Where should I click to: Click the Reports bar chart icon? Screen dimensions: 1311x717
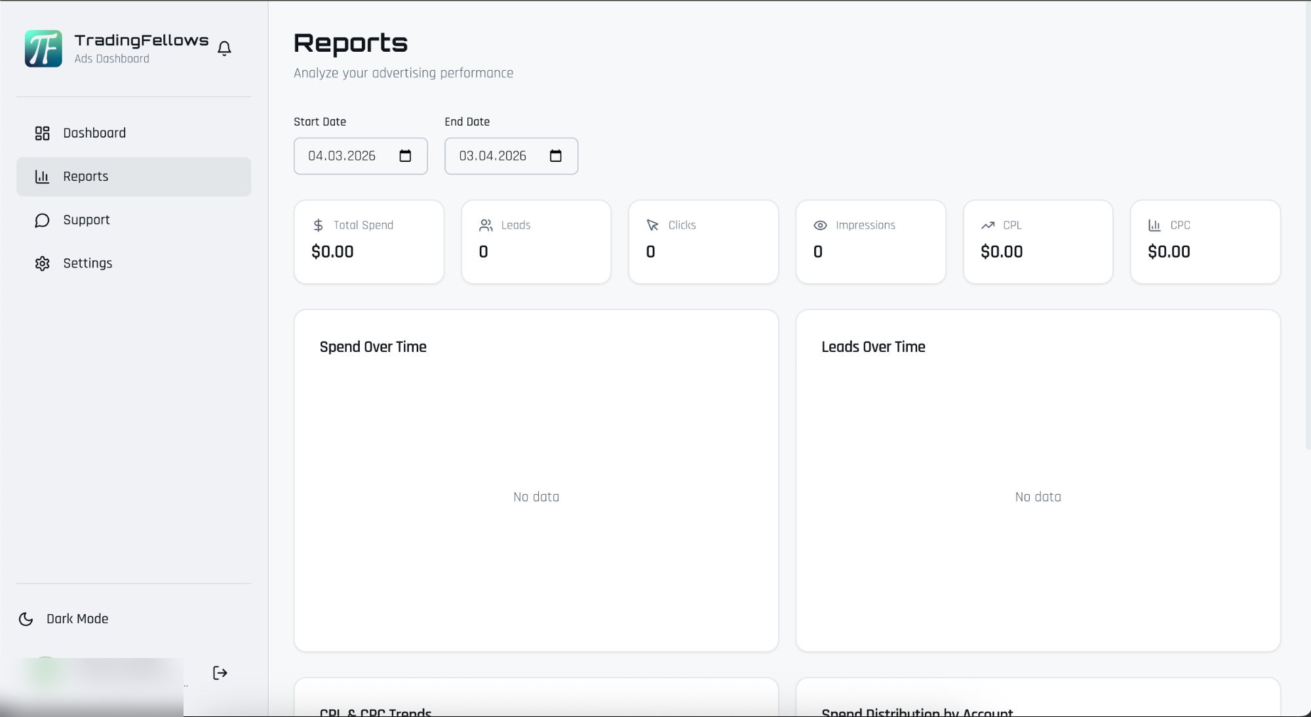click(x=42, y=176)
